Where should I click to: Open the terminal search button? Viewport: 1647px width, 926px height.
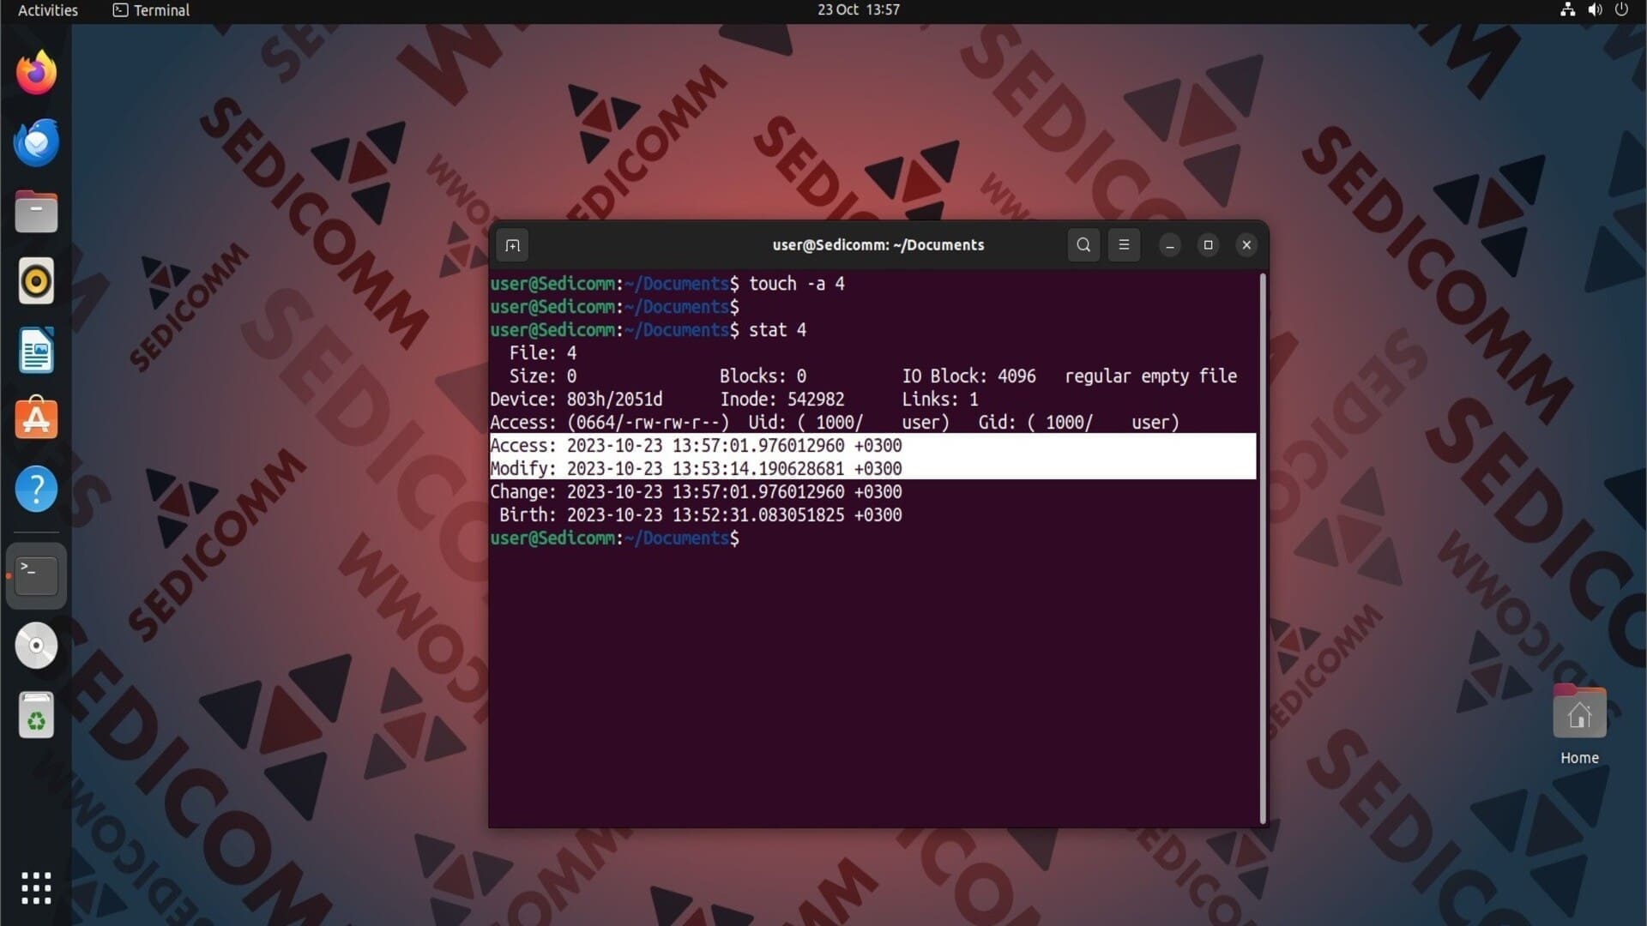pyautogui.click(x=1083, y=245)
